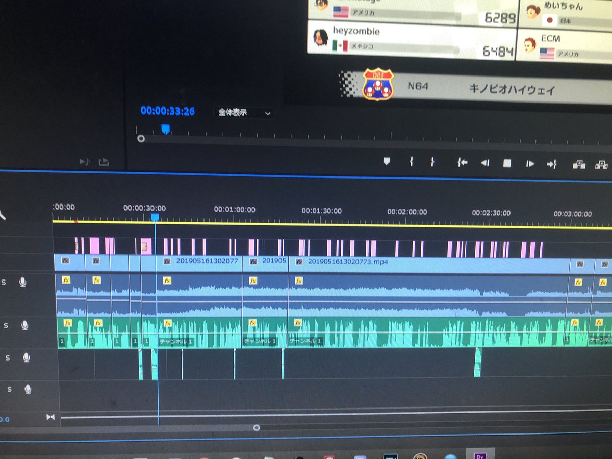Click the fx badge on the 201905161302077 clip
The image size is (612, 459).
point(166,261)
